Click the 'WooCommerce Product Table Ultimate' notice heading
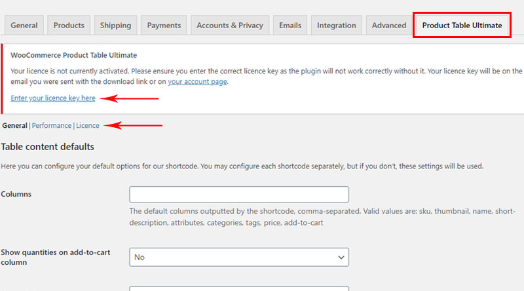 (x=73, y=55)
